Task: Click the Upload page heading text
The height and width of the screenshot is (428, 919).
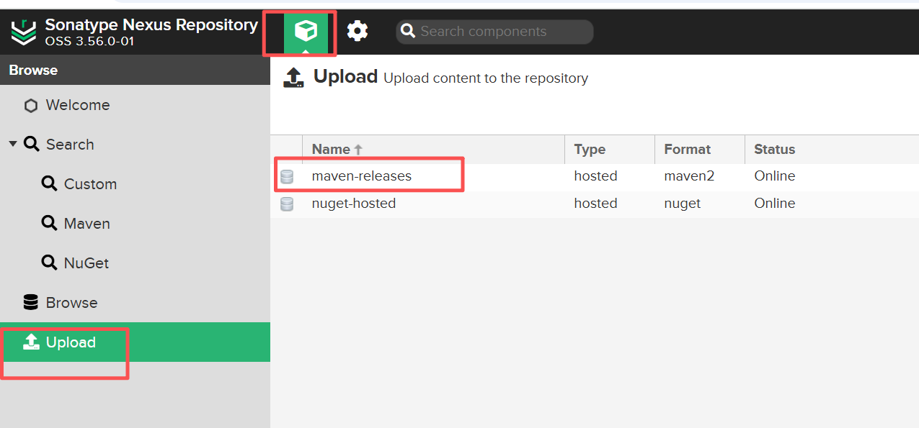Action: coord(346,76)
